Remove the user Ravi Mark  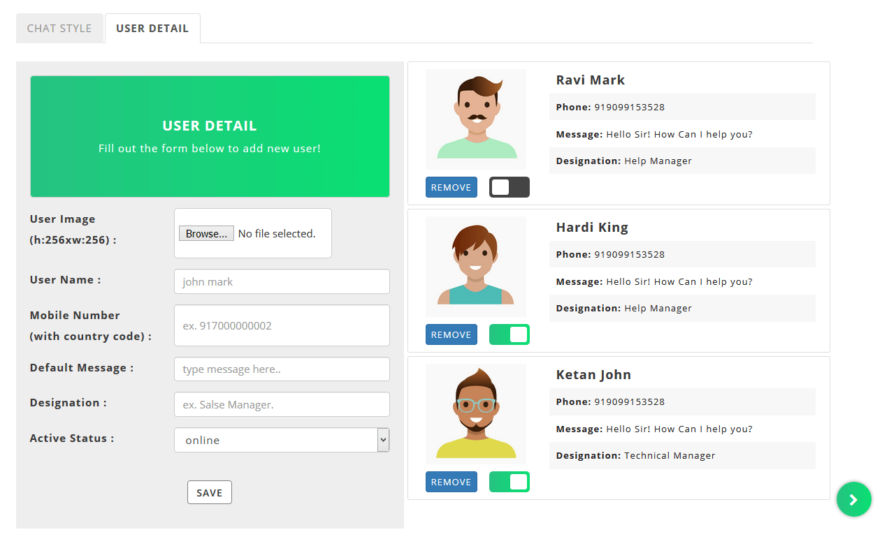[x=451, y=187]
